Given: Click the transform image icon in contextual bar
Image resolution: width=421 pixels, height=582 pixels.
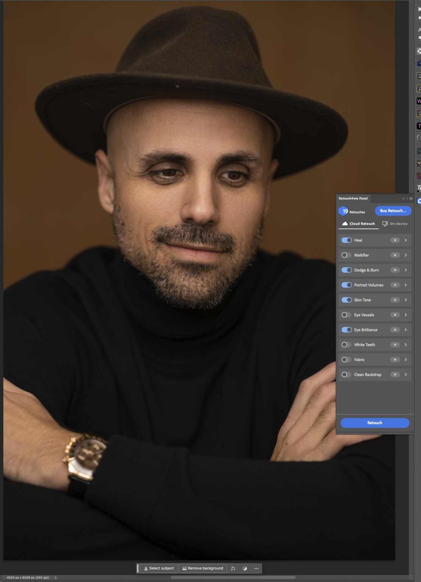Looking at the screenshot, I should (x=233, y=568).
